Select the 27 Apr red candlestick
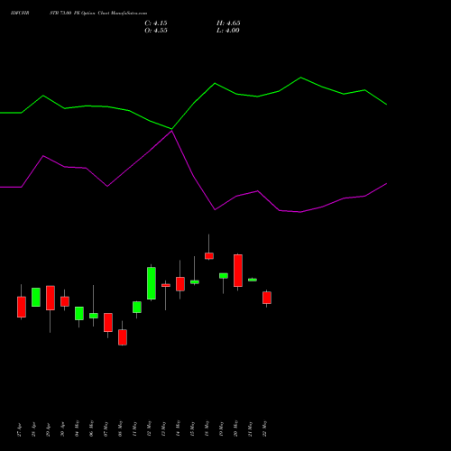The image size is (451, 451). pyautogui.click(x=22, y=307)
